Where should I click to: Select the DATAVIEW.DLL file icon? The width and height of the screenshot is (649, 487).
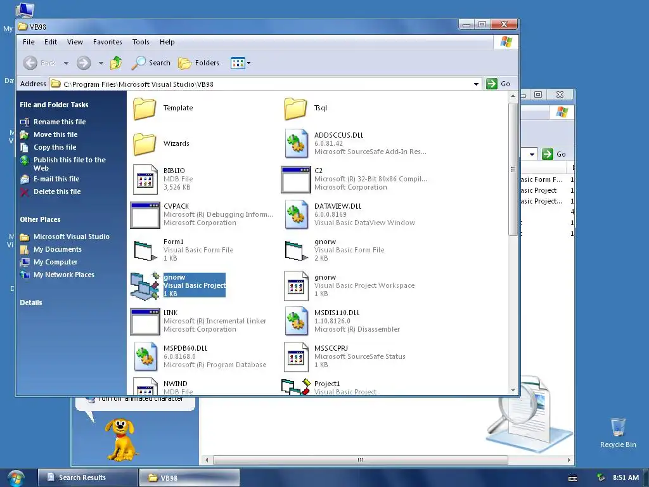tap(297, 214)
